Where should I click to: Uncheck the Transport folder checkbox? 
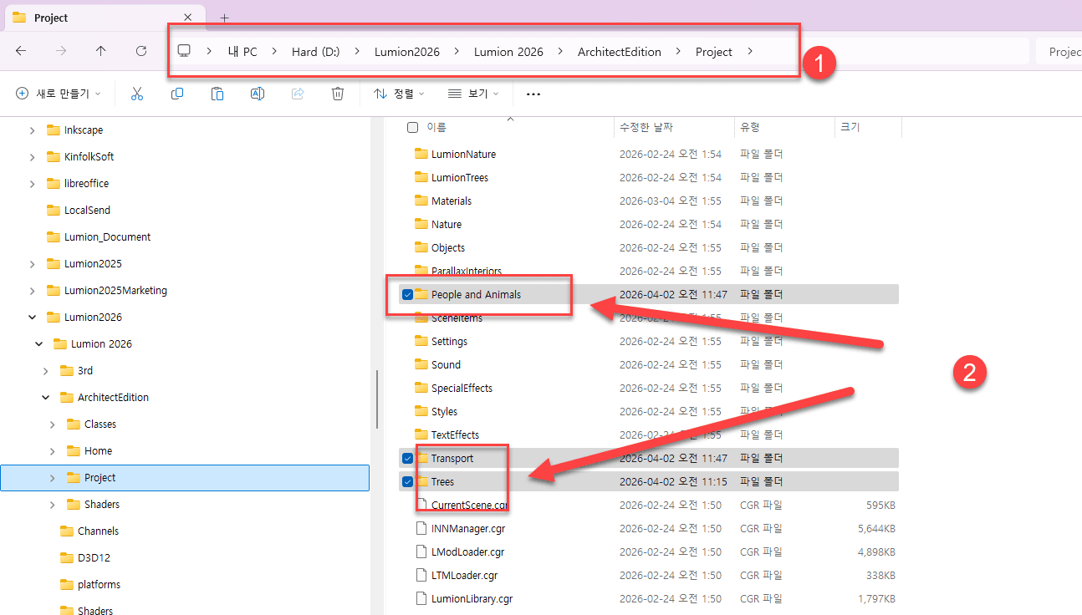click(x=407, y=458)
